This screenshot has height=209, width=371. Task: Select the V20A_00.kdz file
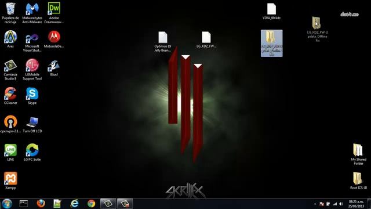click(272, 11)
